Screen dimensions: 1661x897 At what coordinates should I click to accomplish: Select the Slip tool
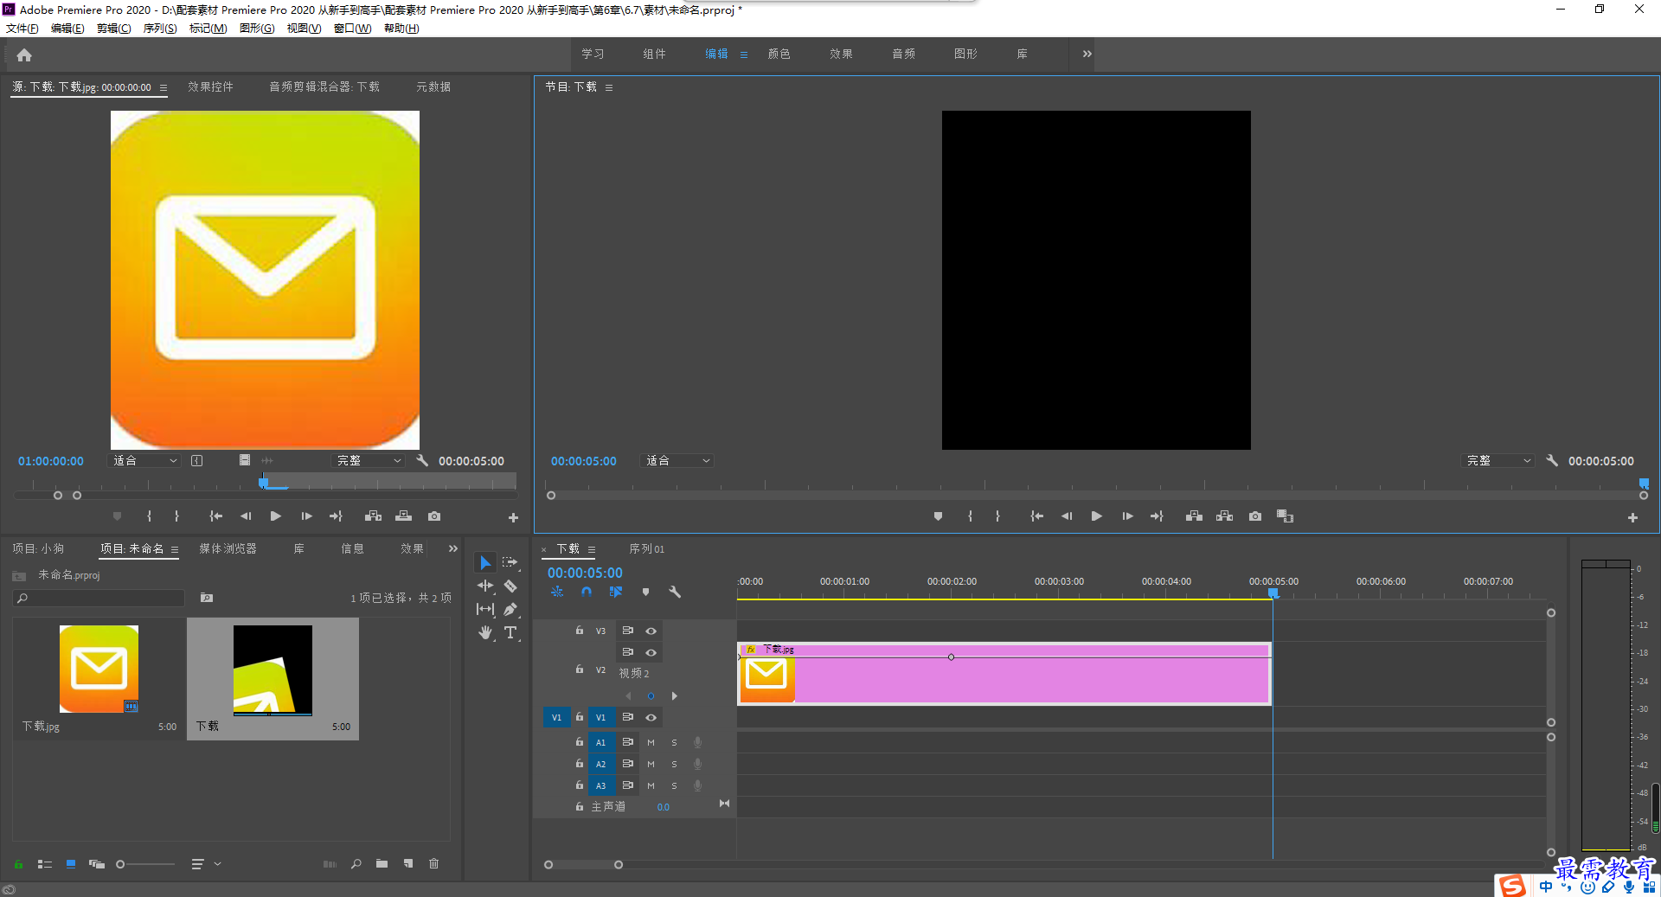click(485, 609)
